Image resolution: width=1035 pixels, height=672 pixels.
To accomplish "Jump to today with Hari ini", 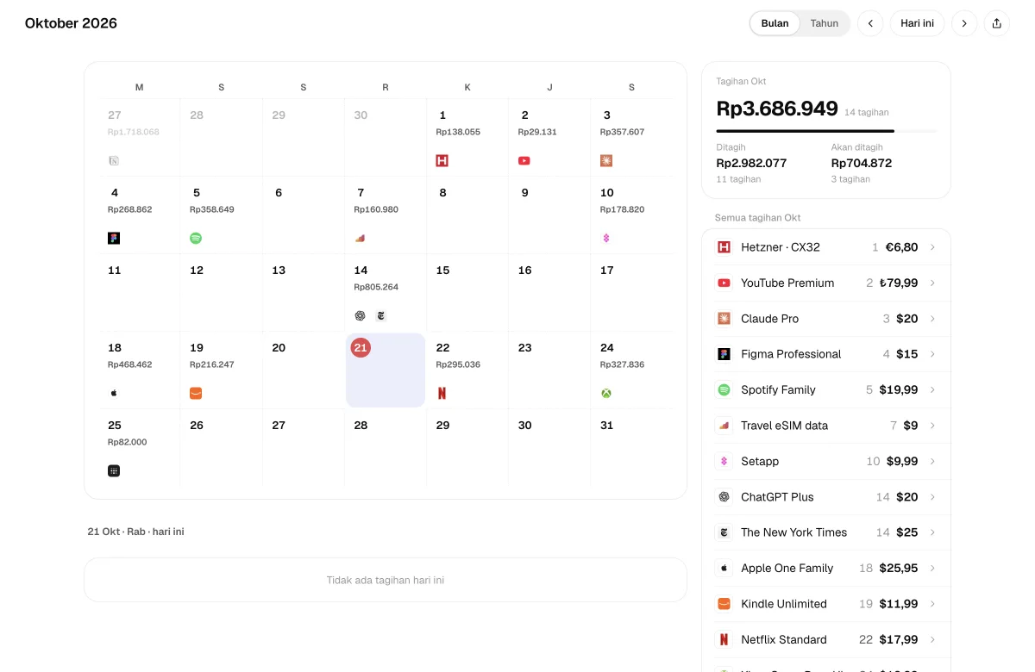I will [918, 23].
